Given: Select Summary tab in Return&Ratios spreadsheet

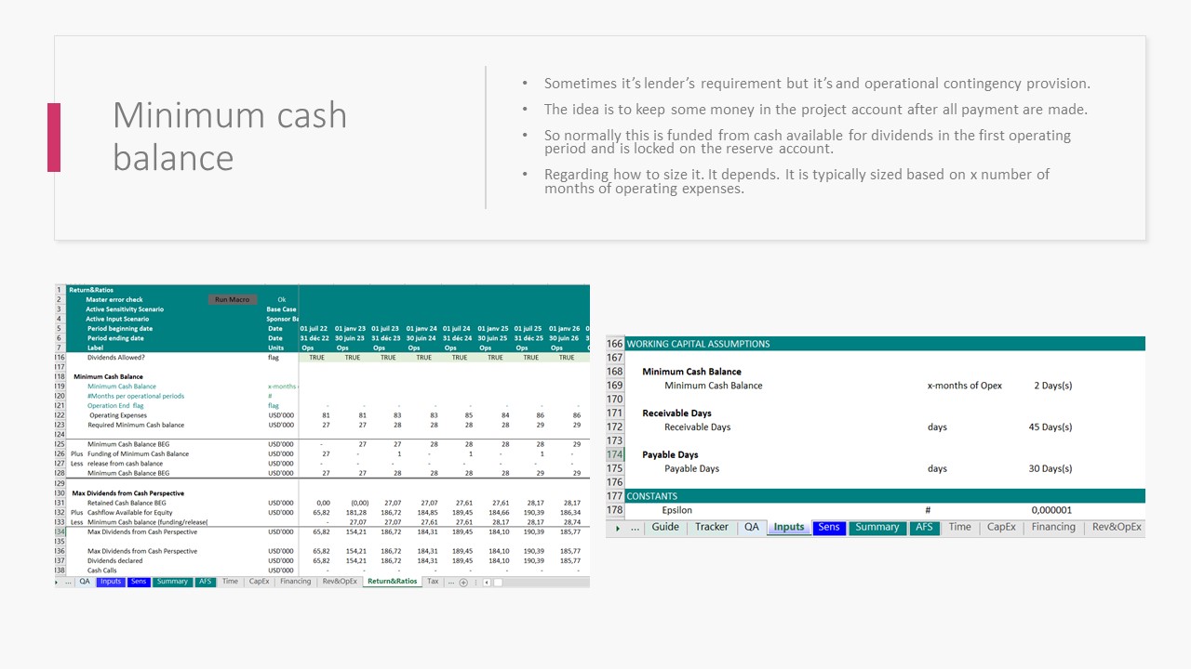Looking at the screenshot, I should coord(172,582).
